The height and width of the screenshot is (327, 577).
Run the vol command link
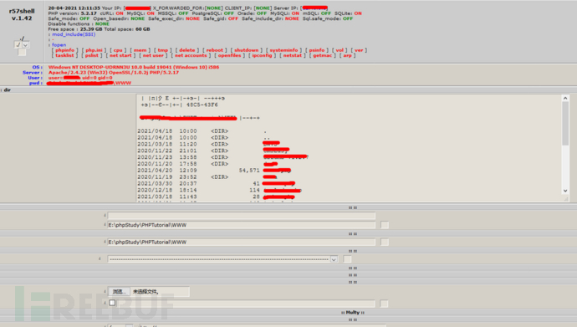pos(340,50)
